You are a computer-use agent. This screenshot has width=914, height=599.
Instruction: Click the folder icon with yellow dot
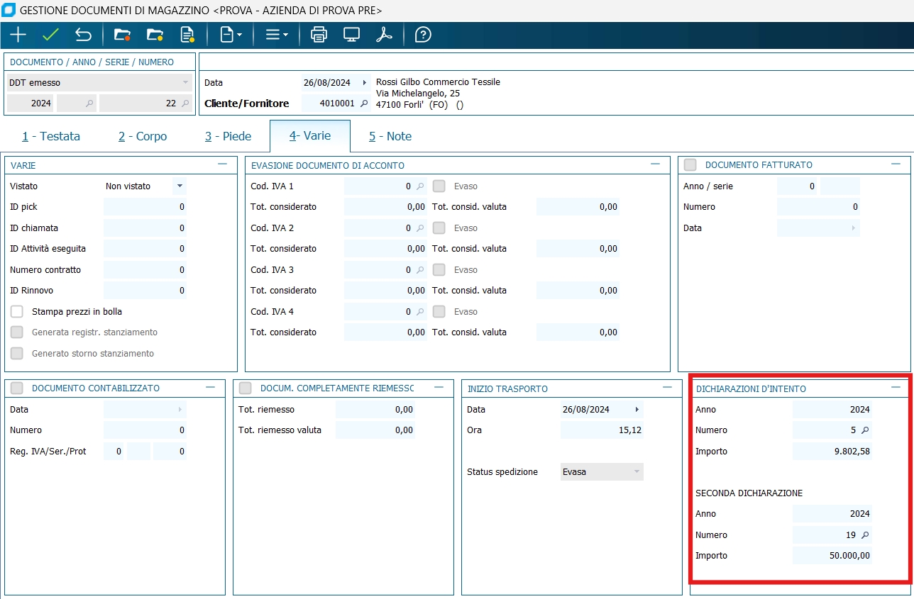tap(155, 35)
